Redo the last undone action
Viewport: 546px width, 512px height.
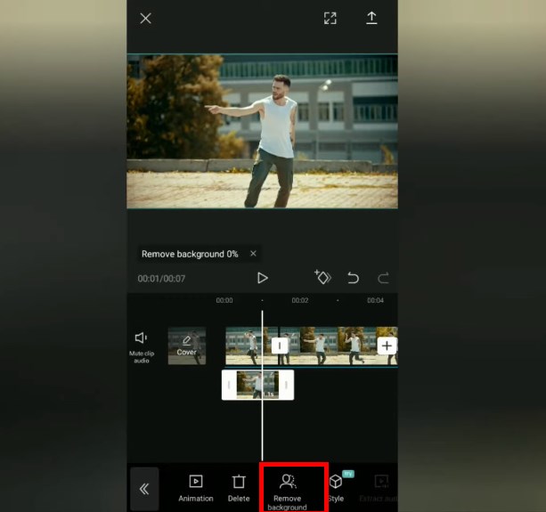coord(383,278)
